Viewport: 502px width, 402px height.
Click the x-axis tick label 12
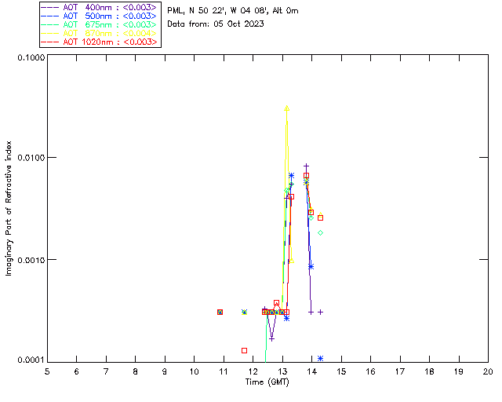(x=253, y=372)
